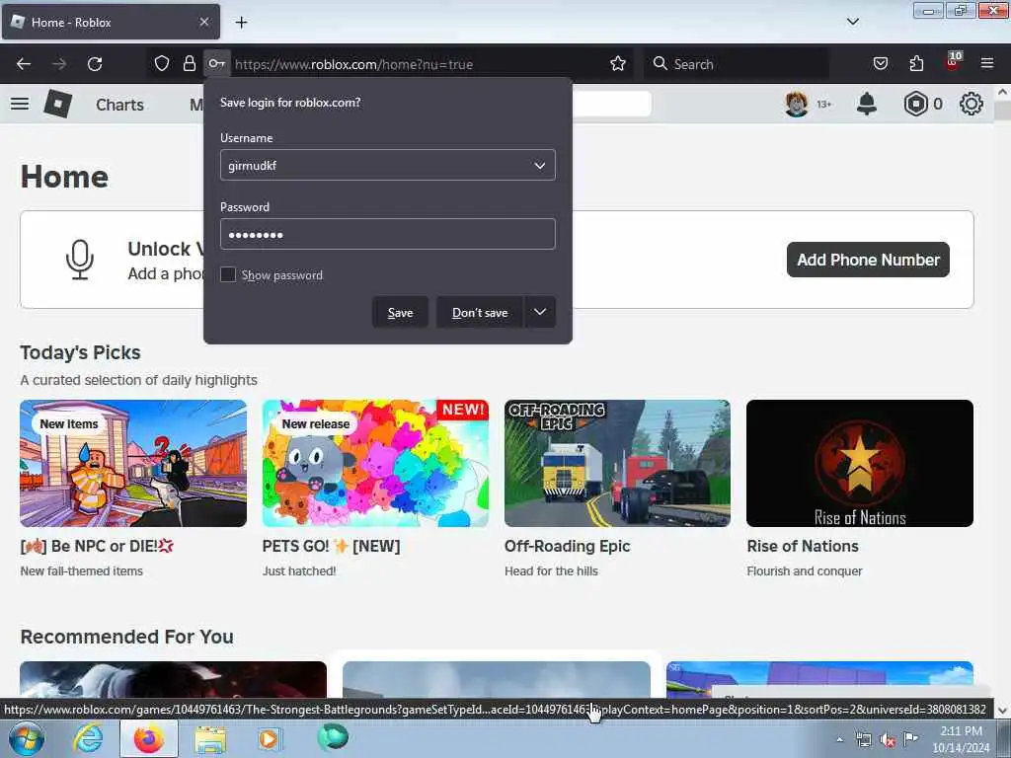
Task: Click the password key icon in address bar
Action: tap(216, 63)
